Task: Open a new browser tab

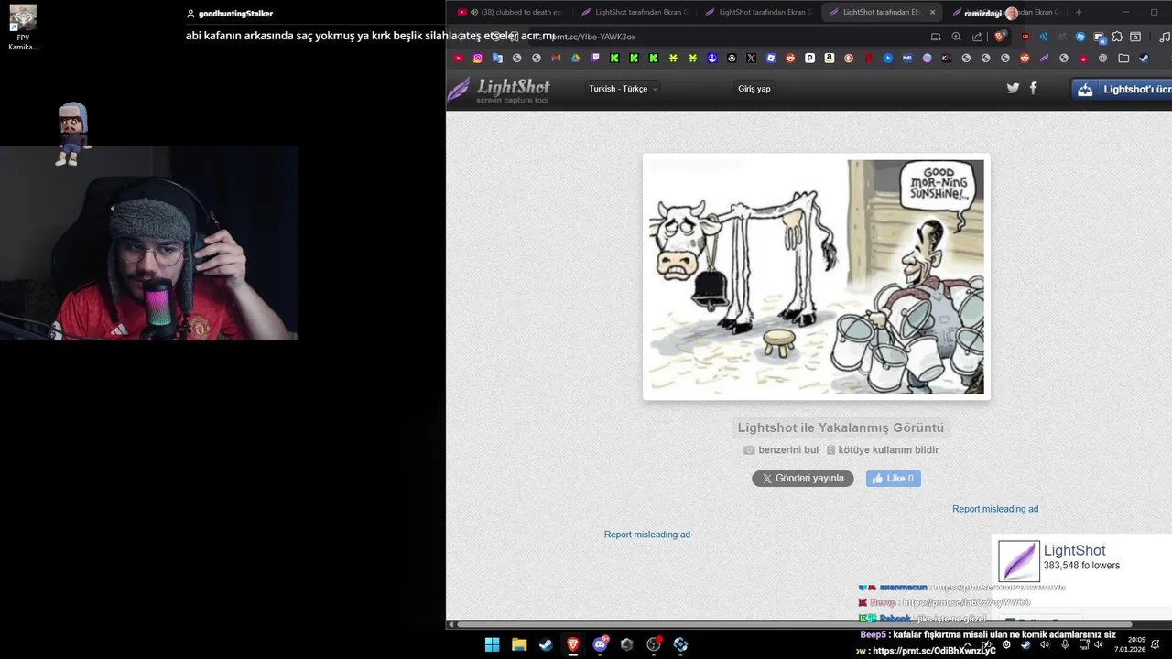Action: 1079,12
